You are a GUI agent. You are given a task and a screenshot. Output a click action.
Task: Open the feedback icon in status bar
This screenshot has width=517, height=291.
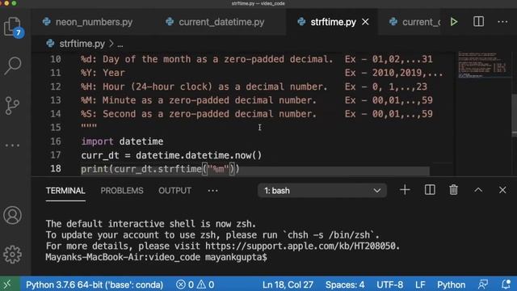point(483,285)
